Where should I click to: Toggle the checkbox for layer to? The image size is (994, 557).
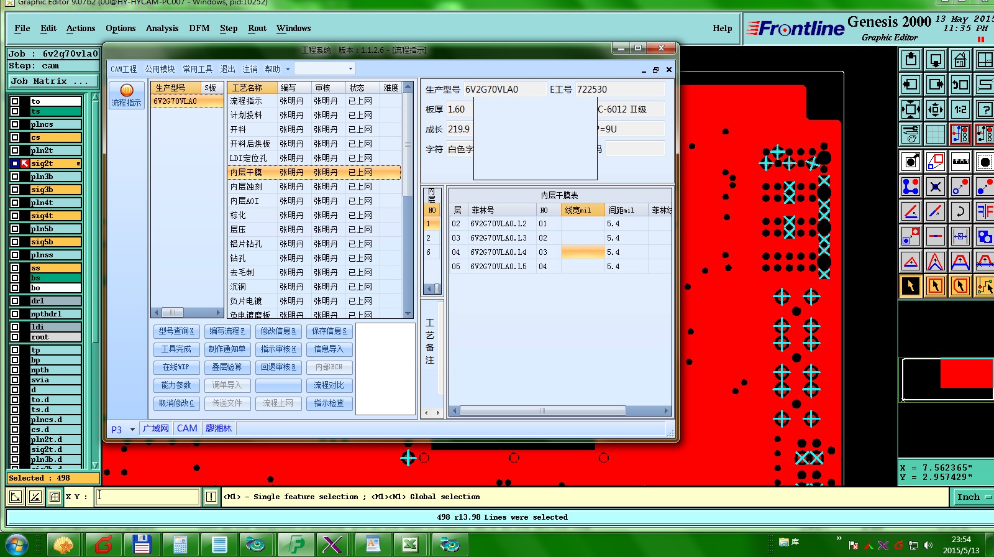[x=15, y=101]
